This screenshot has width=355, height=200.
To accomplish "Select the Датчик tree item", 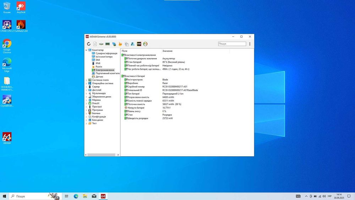I will coord(99,77).
